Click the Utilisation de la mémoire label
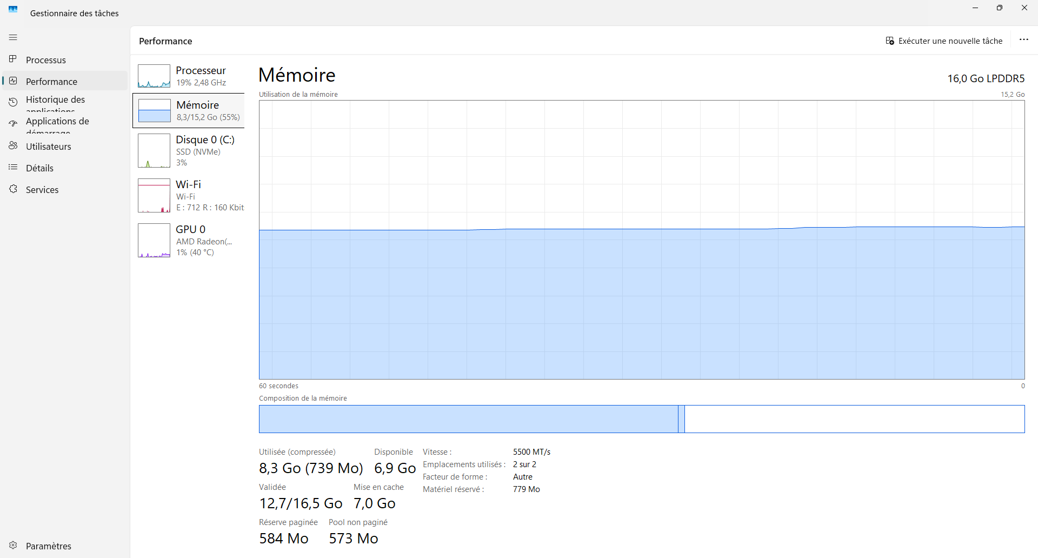The width and height of the screenshot is (1038, 558). pyautogui.click(x=298, y=95)
